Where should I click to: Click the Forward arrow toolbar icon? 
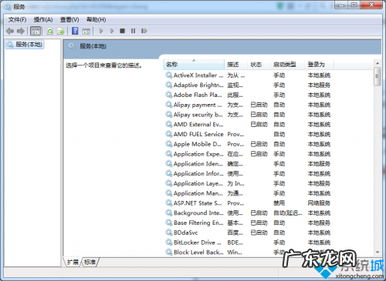[21, 31]
